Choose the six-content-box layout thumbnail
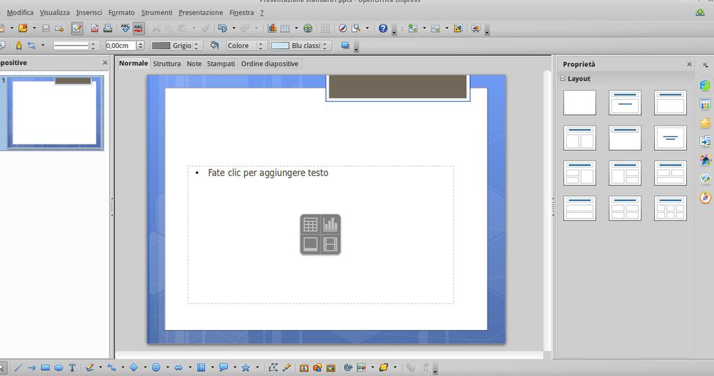 (670, 209)
